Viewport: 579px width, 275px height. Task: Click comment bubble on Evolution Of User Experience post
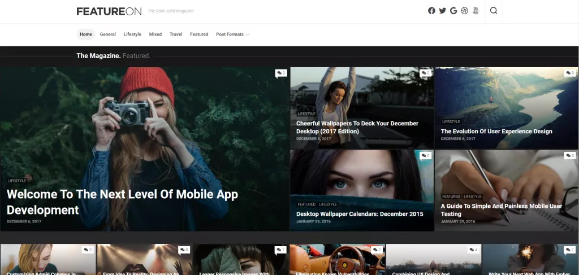click(570, 73)
